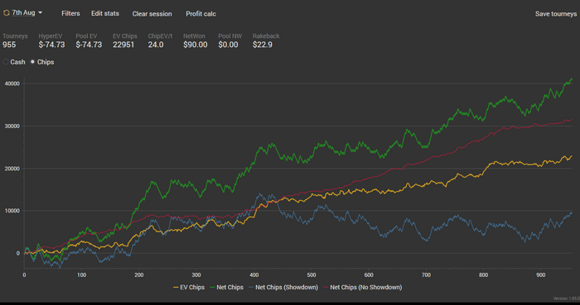
Task: Open Edit stats
Action: (105, 13)
